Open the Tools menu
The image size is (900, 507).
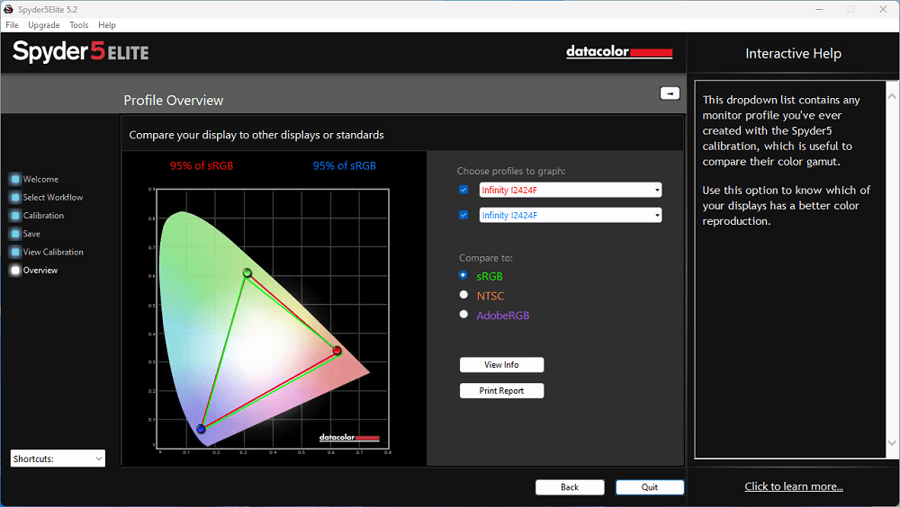click(78, 25)
